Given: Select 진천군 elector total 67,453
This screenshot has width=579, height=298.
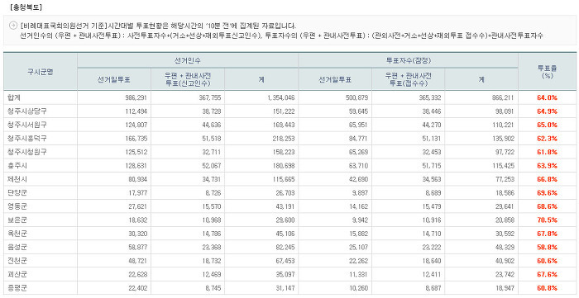Looking at the screenshot, I should coord(285,262).
